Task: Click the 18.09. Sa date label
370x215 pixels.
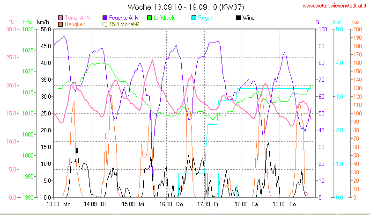Action: click(x=246, y=204)
